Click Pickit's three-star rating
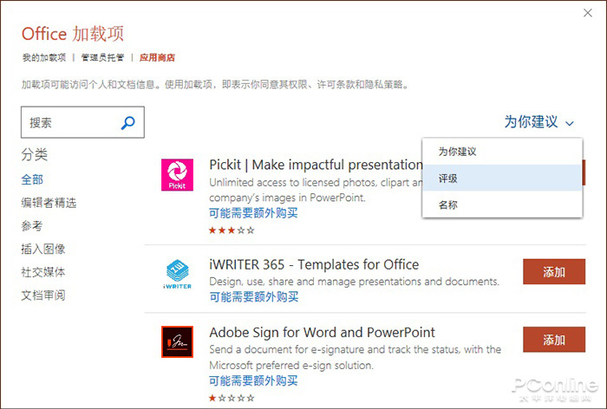This screenshot has width=607, height=409. (x=232, y=230)
